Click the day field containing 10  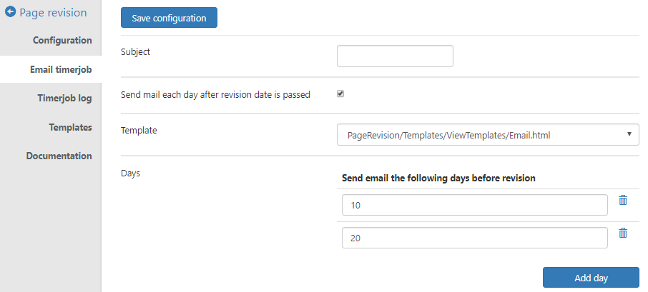pyautogui.click(x=475, y=206)
